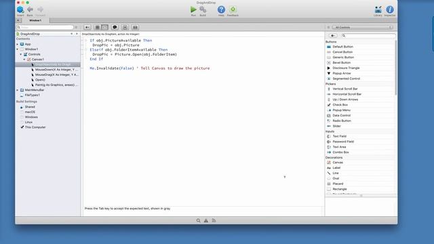Select Cancel Button in Library

(x=360, y=52)
